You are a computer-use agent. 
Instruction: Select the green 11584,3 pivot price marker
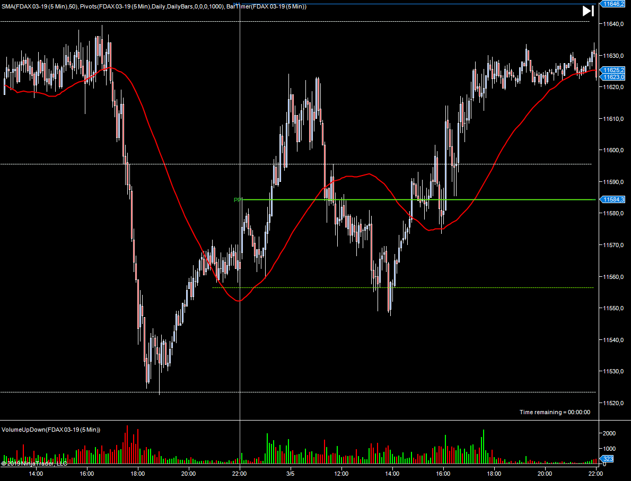614,199
